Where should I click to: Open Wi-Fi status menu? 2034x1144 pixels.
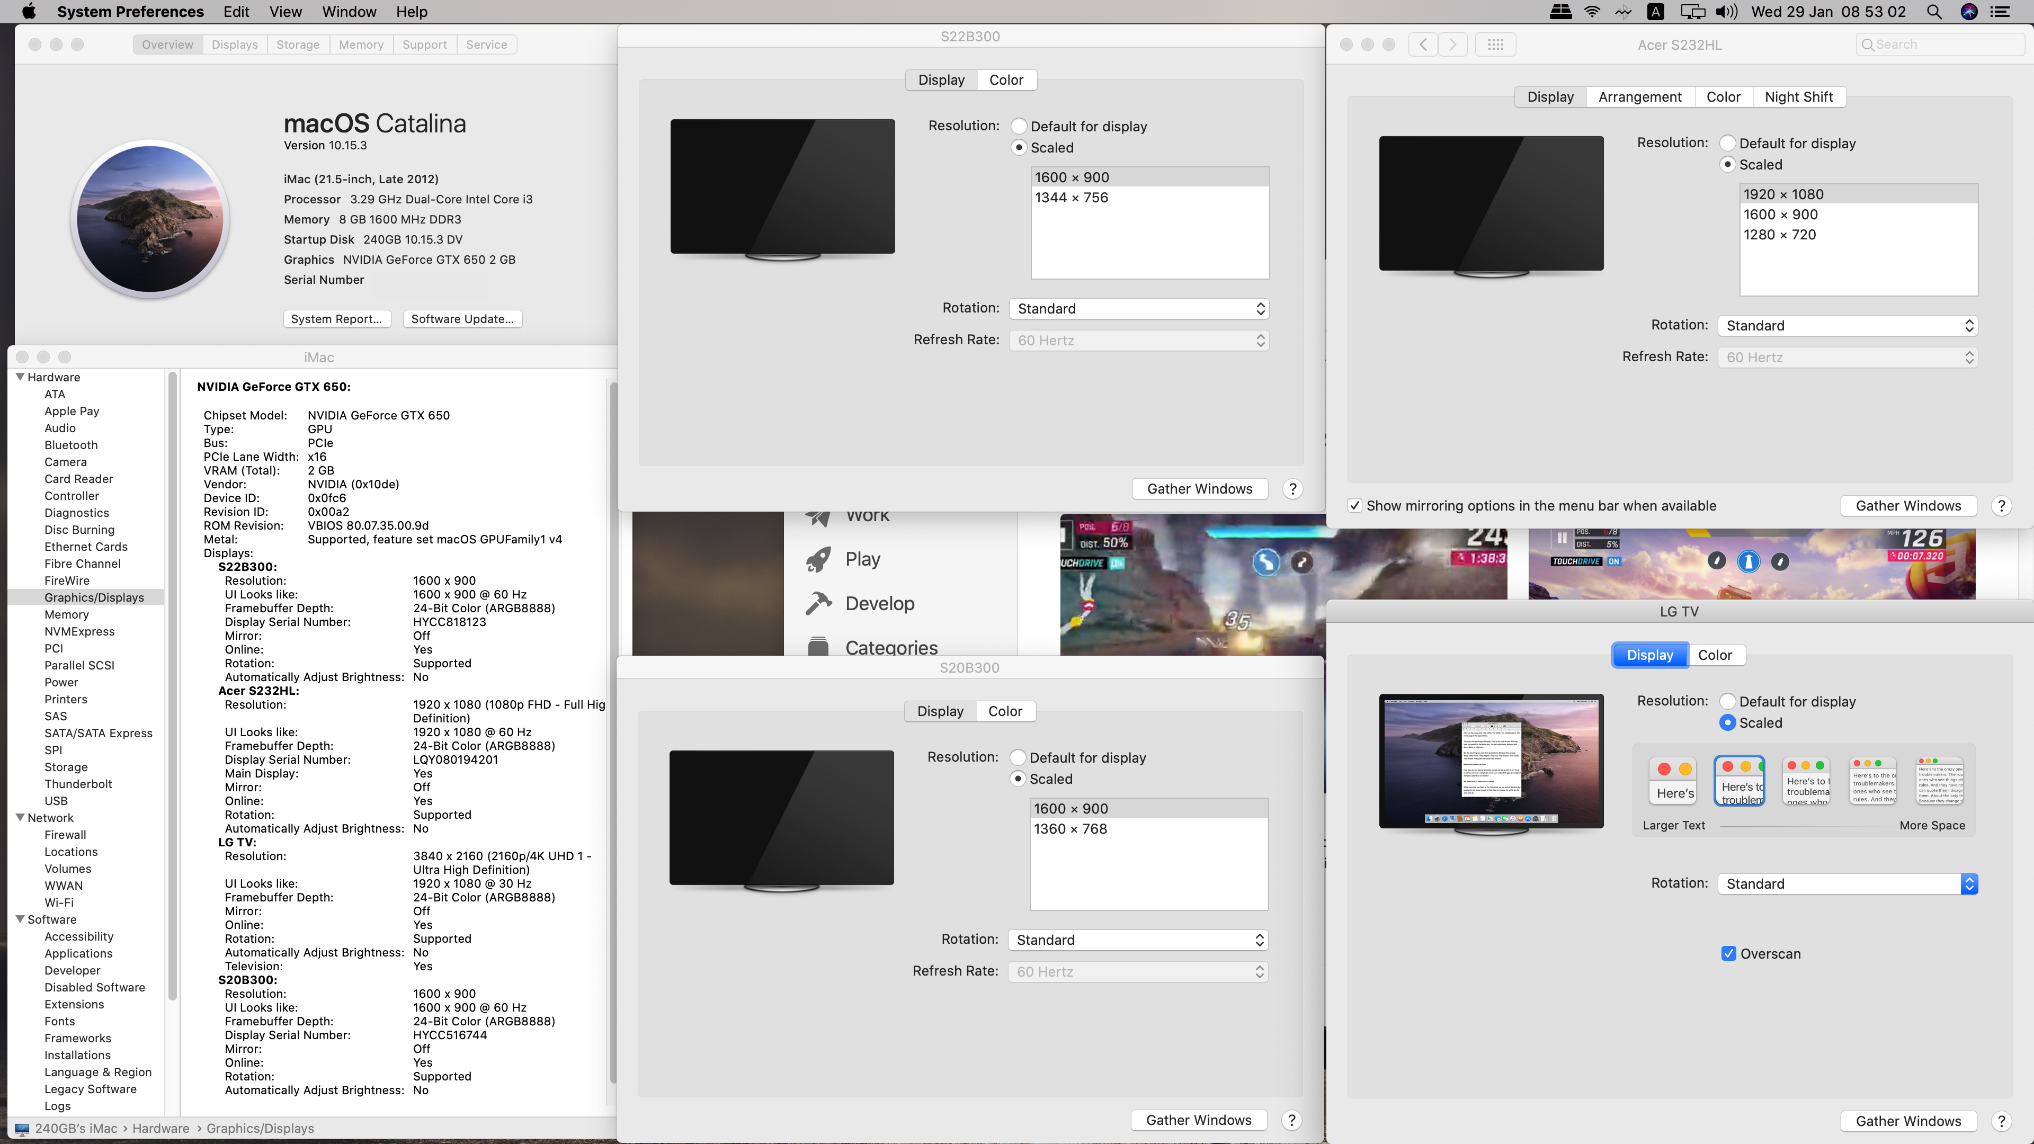[1592, 11]
